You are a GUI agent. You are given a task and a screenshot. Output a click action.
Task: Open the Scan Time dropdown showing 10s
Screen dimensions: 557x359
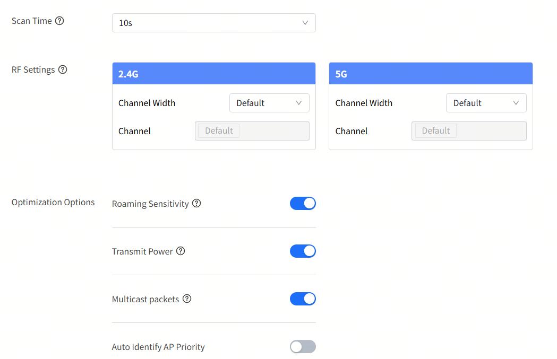[x=213, y=23]
